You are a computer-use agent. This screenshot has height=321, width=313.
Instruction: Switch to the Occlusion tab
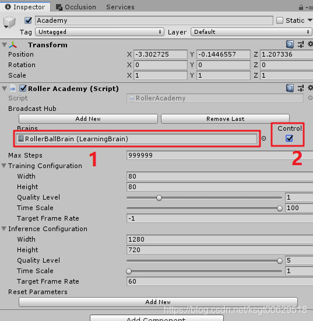click(x=76, y=7)
